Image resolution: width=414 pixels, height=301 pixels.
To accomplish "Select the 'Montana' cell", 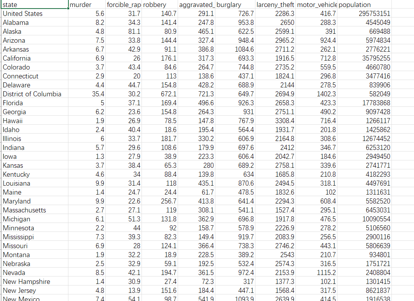I will [34, 254].
